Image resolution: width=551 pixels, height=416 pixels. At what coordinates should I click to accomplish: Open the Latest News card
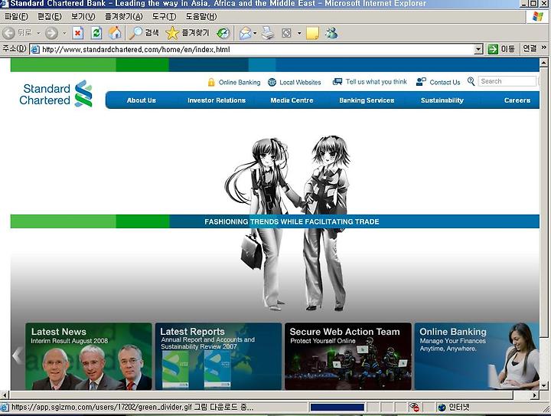89,356
